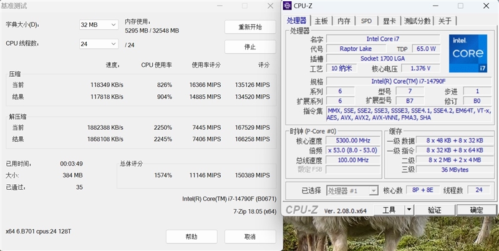Click the core speed value 5300.00 MHz
This screenshot has width=499, height=251.
point(353,140)
